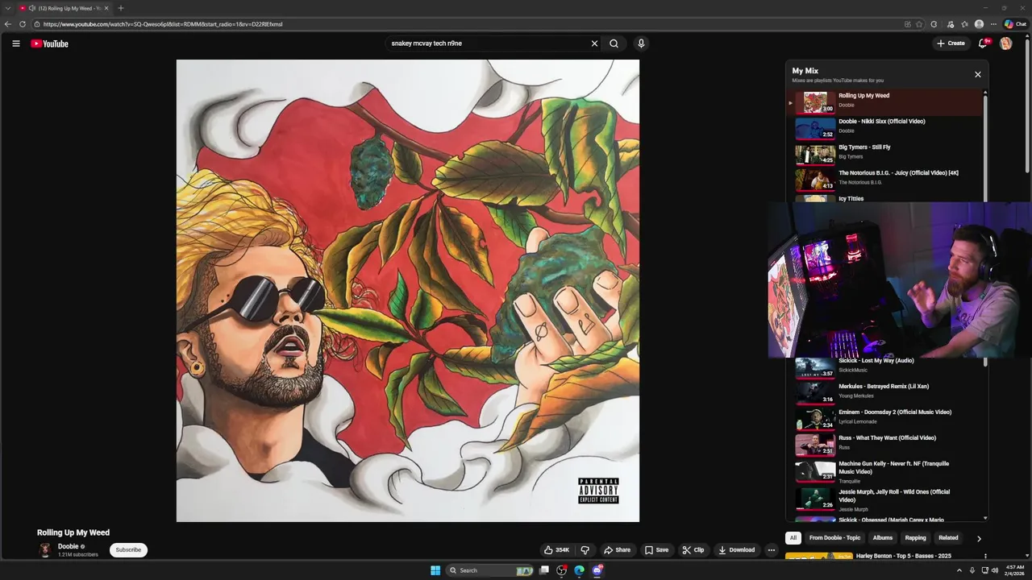1032x580 pixels.
Task: Play Jessie Murph, Jelly Roll - Wild Ones
Action: pyautogui.click(x=884, y=499)
